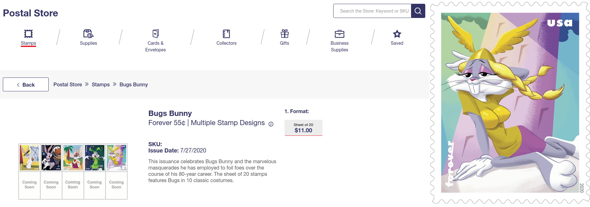Click the info icon beside Multiple Stamp Designs
The height and width of the screenshot is (207, 590).
pos(271,124)
